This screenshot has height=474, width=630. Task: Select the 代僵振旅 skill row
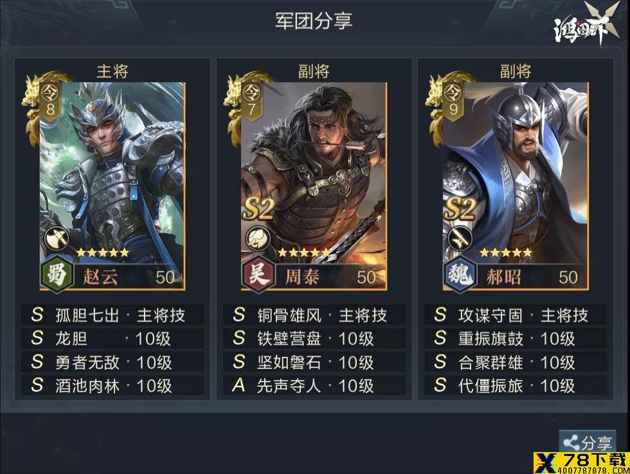click(516, 385)
